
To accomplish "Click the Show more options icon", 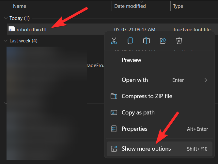I will (114, 149).
